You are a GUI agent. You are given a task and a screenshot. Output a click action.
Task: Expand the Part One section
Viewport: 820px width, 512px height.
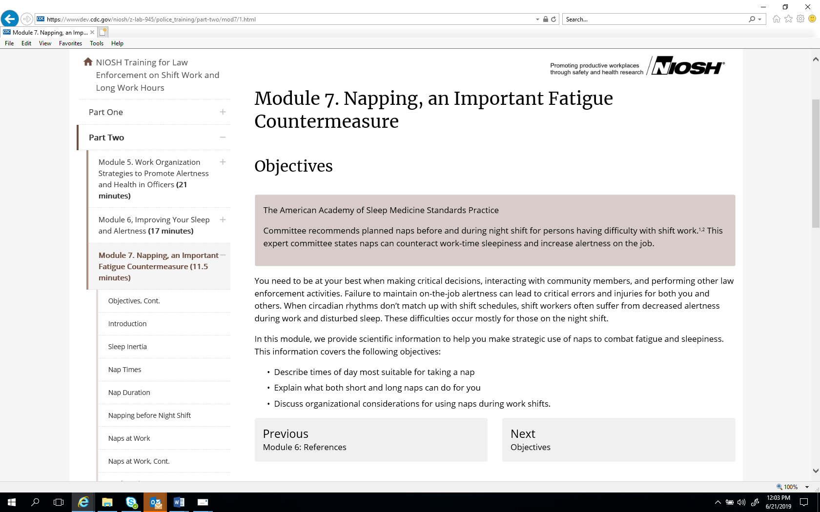coord(223,112)
